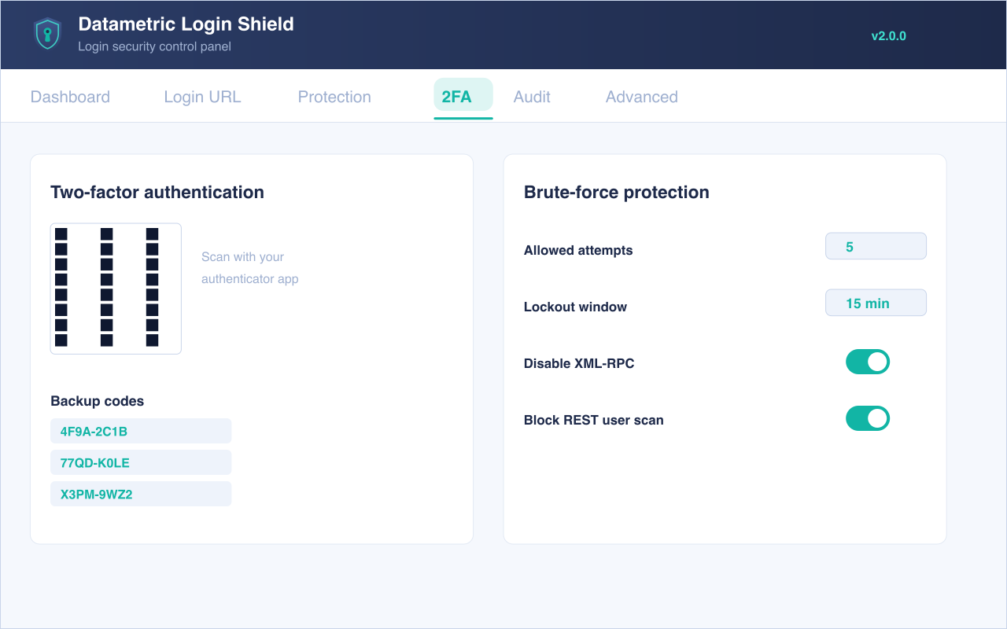The height and width of the screenshot is (629, 1007).
Task: Click the 2FA QR code image
Action: [x=116, y=289]
